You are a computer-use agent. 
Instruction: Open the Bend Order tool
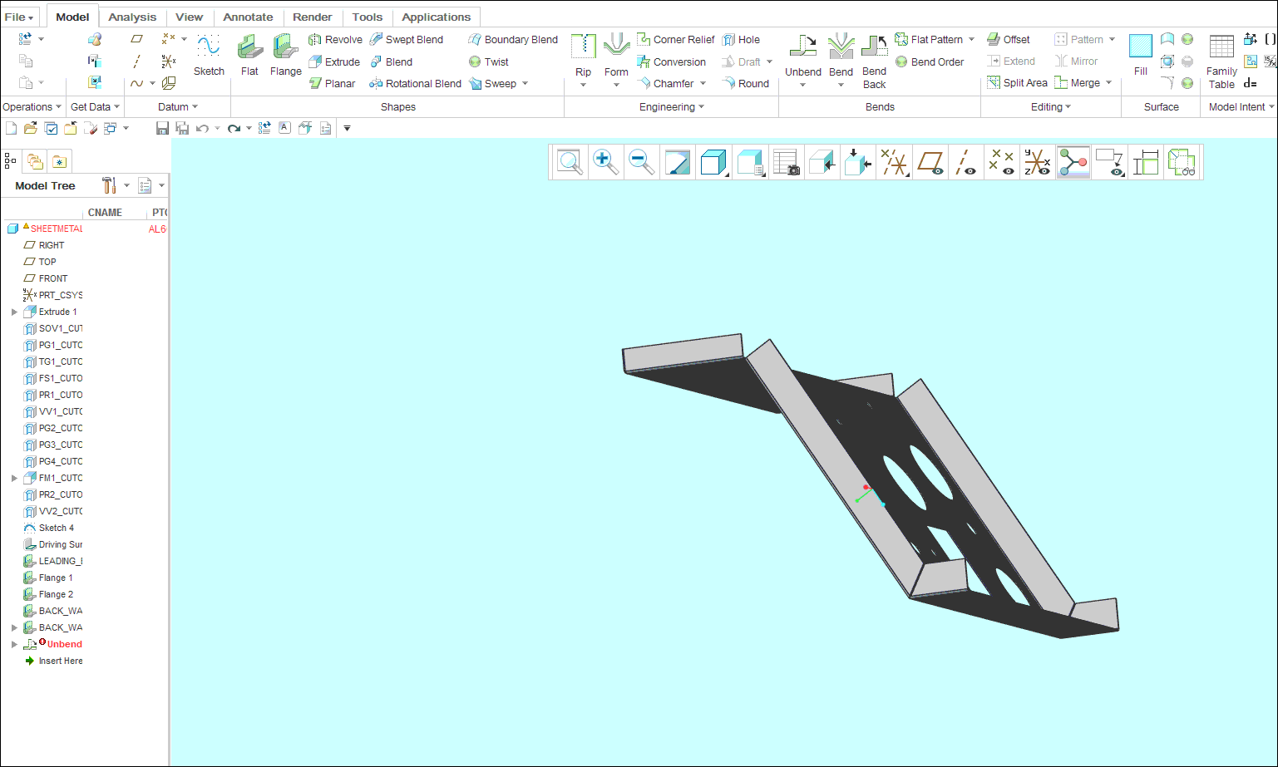[930, 61]
